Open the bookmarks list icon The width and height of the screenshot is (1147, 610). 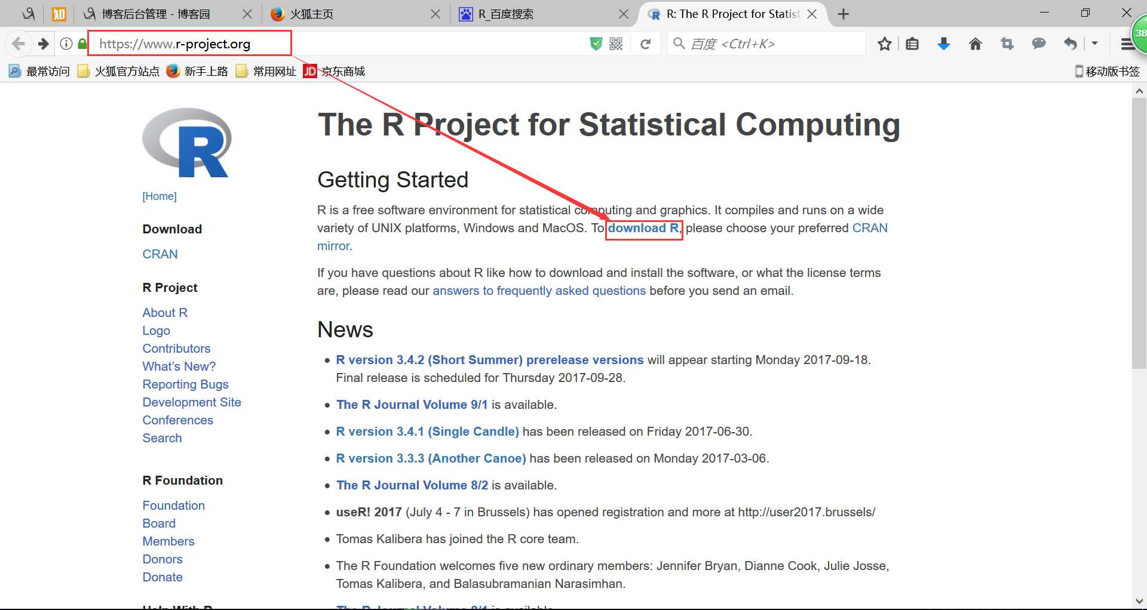coord(912,44)
